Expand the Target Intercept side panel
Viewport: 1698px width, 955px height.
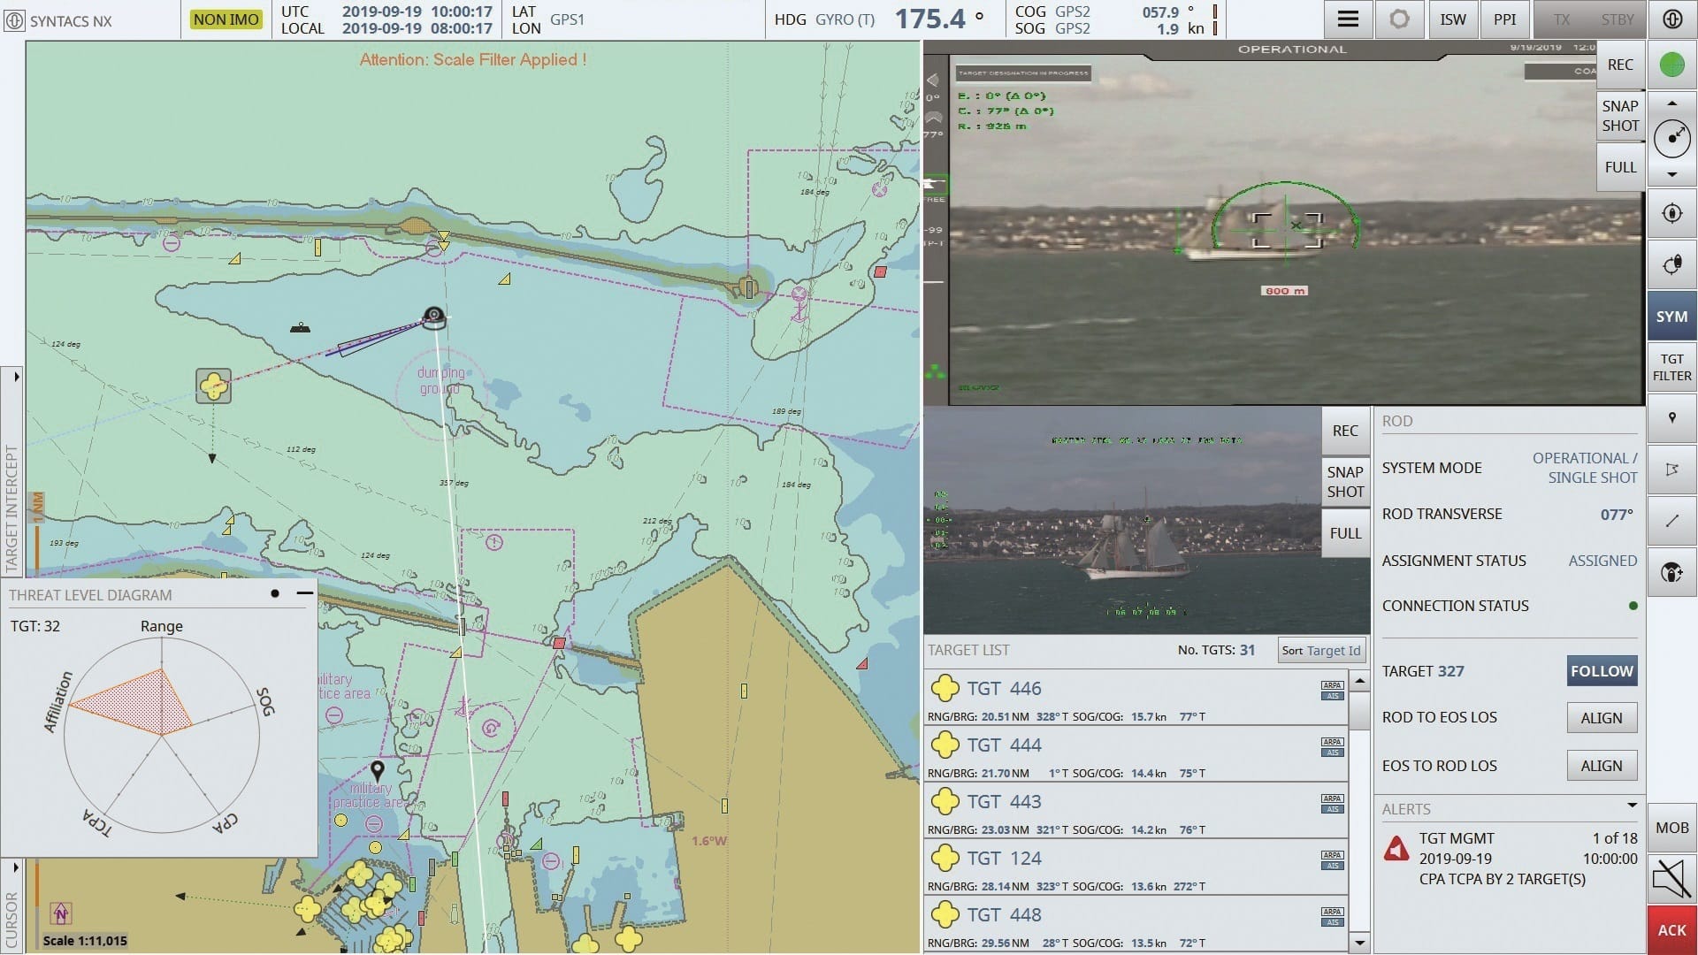[x=16, y=377]
